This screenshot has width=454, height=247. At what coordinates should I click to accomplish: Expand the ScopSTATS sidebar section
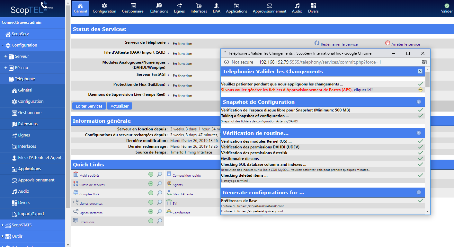coord(3,225)
